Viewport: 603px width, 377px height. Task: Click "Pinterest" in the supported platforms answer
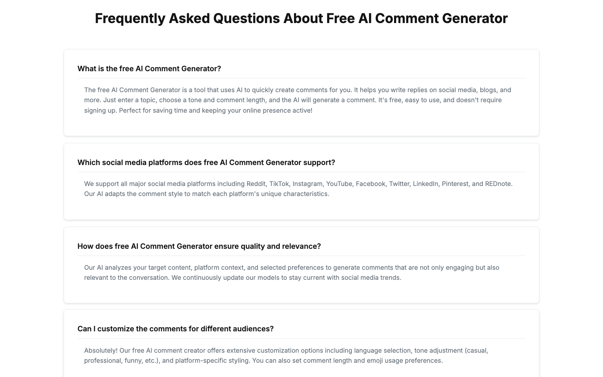coord(455,184)
